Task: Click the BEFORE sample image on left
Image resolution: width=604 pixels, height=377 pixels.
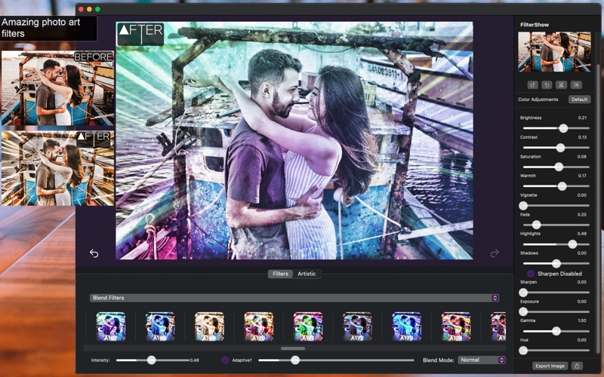Action: (x=58, y=88)
